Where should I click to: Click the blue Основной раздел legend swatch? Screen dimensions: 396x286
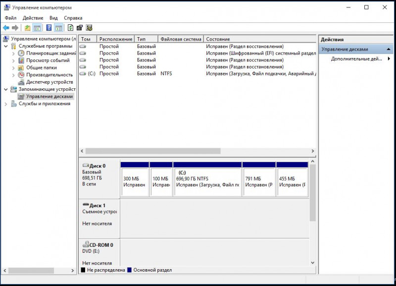pos(130,270)
